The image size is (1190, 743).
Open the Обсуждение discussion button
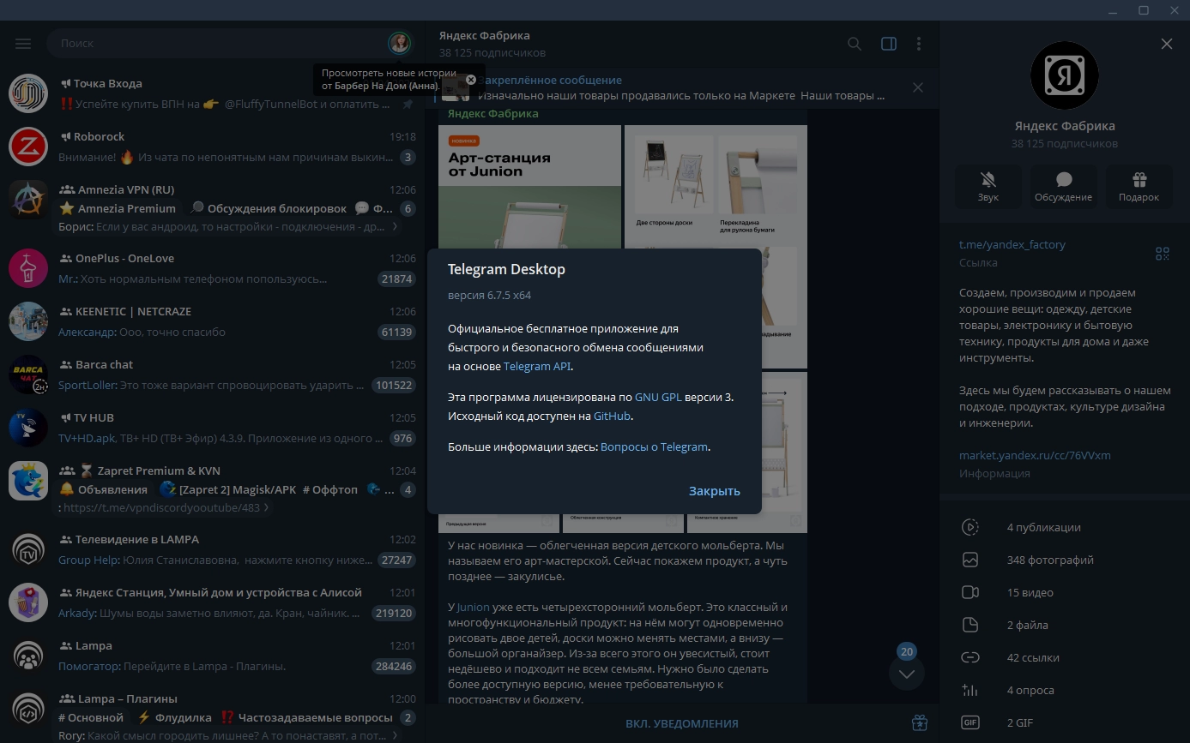(1064, 186)
